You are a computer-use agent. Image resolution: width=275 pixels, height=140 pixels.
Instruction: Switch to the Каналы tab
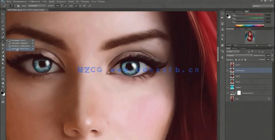[x=235, y=48]
